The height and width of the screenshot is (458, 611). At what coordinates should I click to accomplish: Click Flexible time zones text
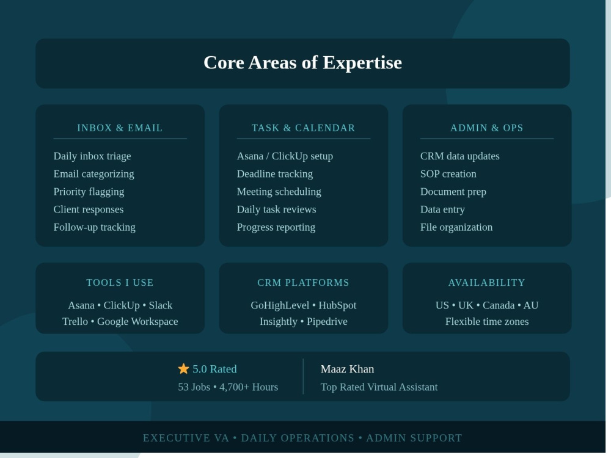point(487,322)
